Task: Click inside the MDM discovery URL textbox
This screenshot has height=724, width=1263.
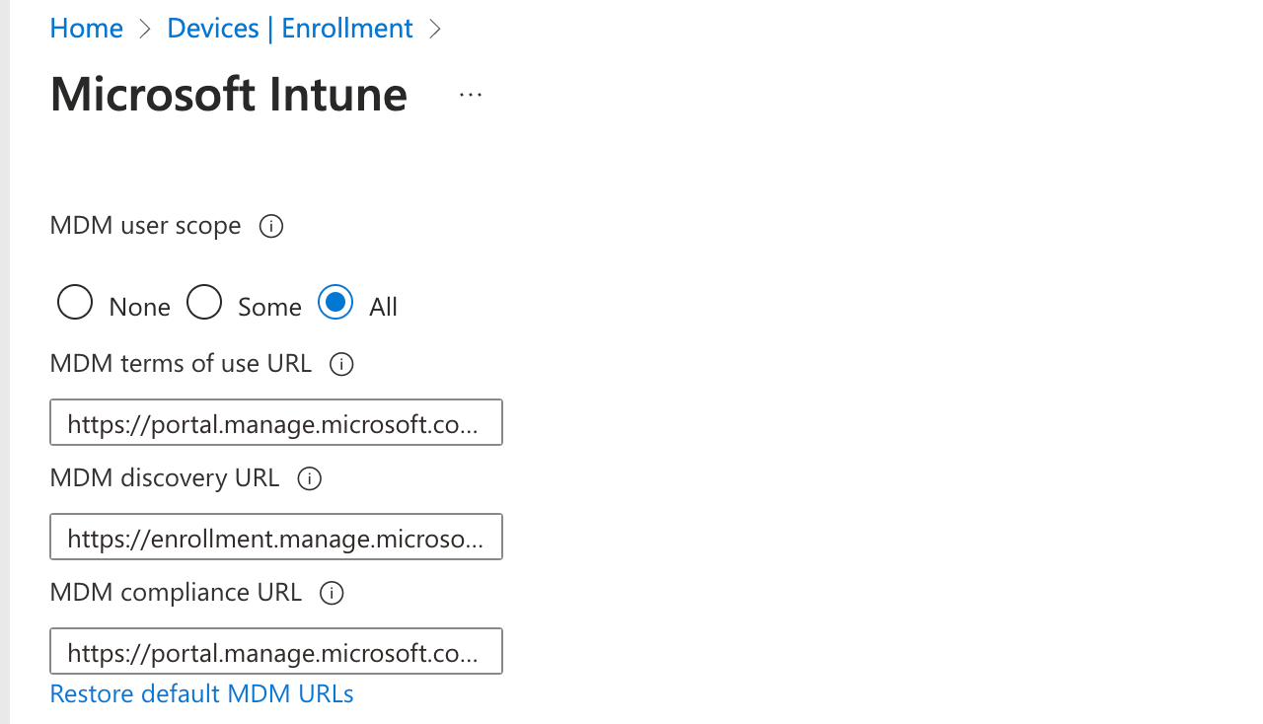Action: (275, 538)
